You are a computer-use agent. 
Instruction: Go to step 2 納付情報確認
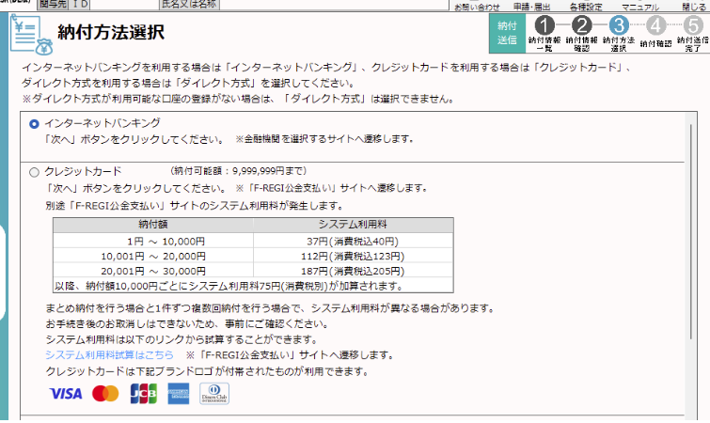click(x=581, y=26)
